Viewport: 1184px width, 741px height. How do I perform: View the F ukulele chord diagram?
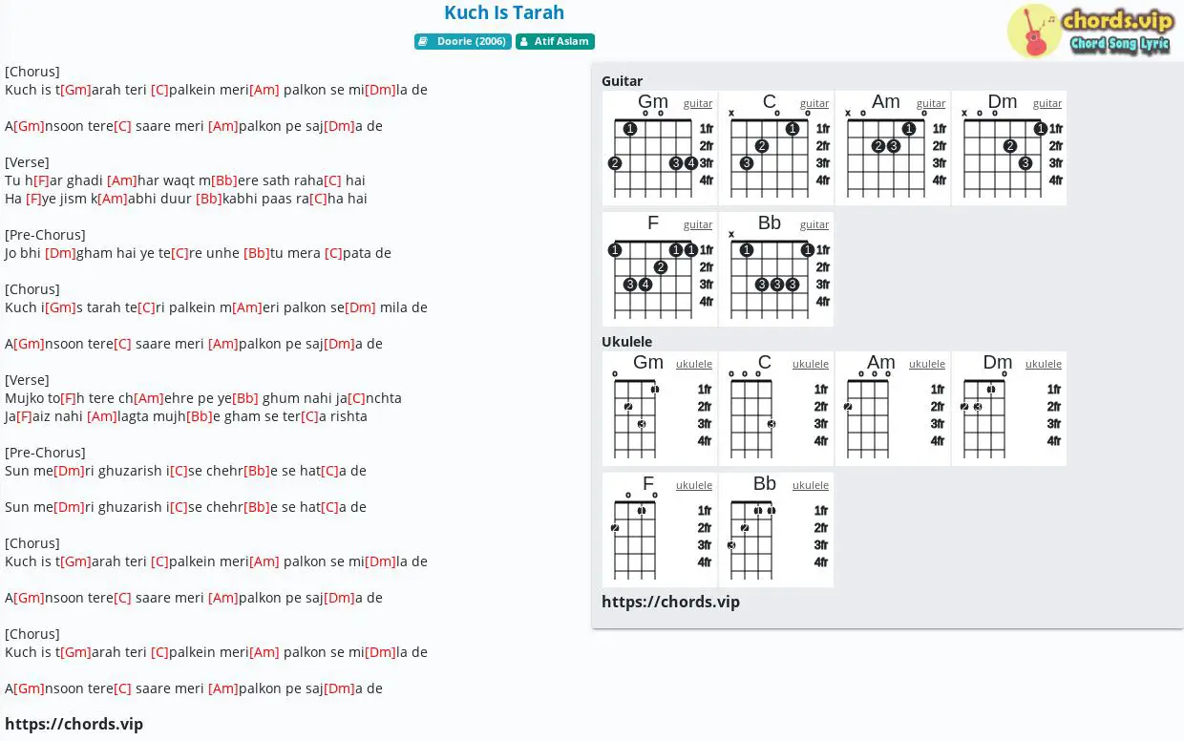point(660,530)
